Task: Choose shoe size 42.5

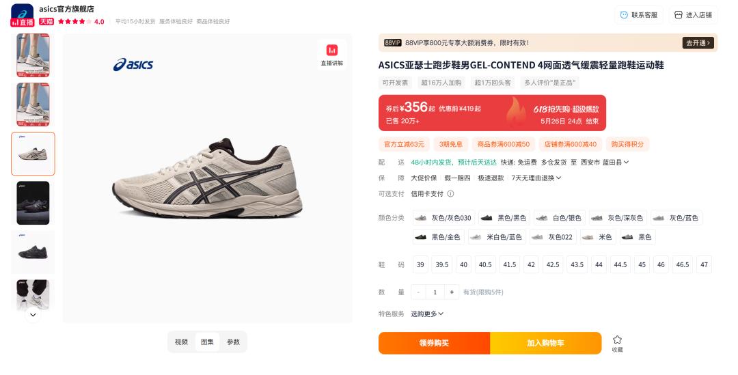Action: pyautogui.click(x=553, y=264)
